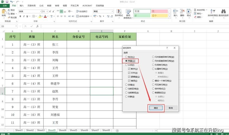Image resolution: width=229 pixels, height=135 pixels.
Task: Click the formula bar input field
Action: click(135, 26)
